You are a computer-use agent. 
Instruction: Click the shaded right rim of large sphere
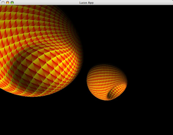click(x=80, y=54)
